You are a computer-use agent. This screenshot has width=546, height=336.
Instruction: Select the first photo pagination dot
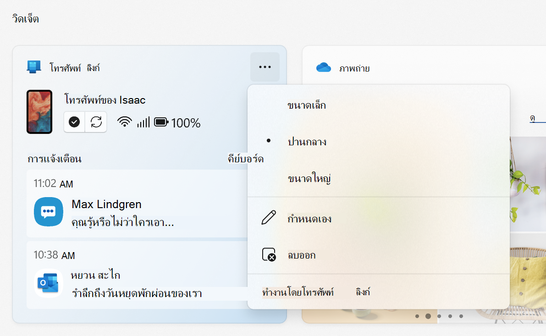point(417,316)
